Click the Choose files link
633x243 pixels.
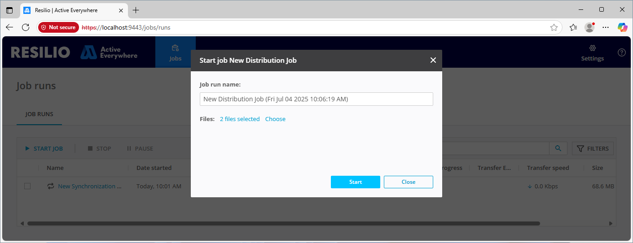[x=275, y=119]
